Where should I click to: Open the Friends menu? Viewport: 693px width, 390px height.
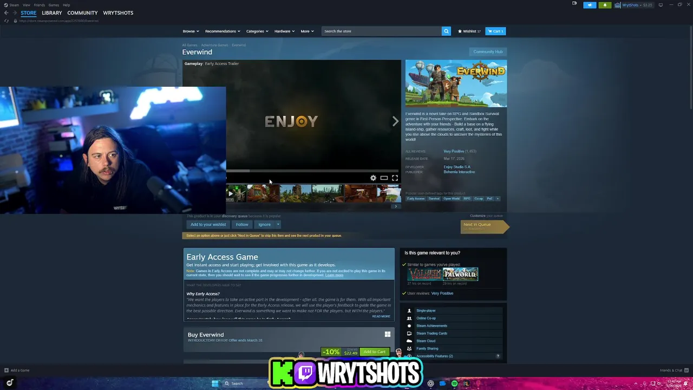(40, 5)
